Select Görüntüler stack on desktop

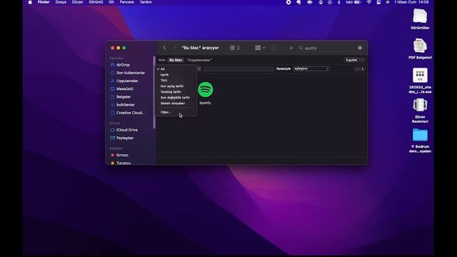(x=420, y=19)
